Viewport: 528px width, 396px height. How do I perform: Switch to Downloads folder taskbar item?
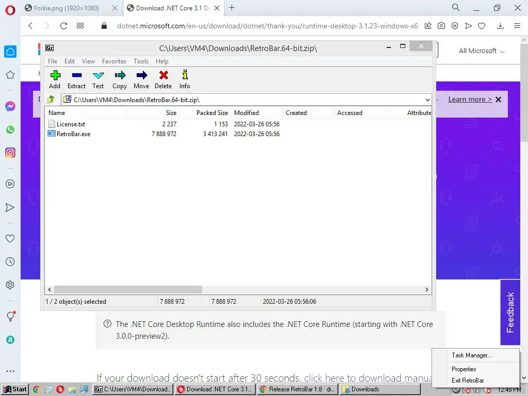coord(380,389)
